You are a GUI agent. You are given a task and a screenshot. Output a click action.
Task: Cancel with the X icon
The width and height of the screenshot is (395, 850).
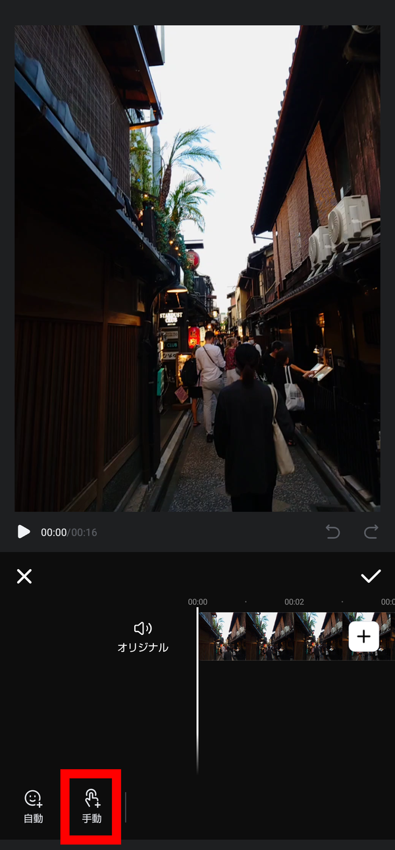[x=24, y=576]
